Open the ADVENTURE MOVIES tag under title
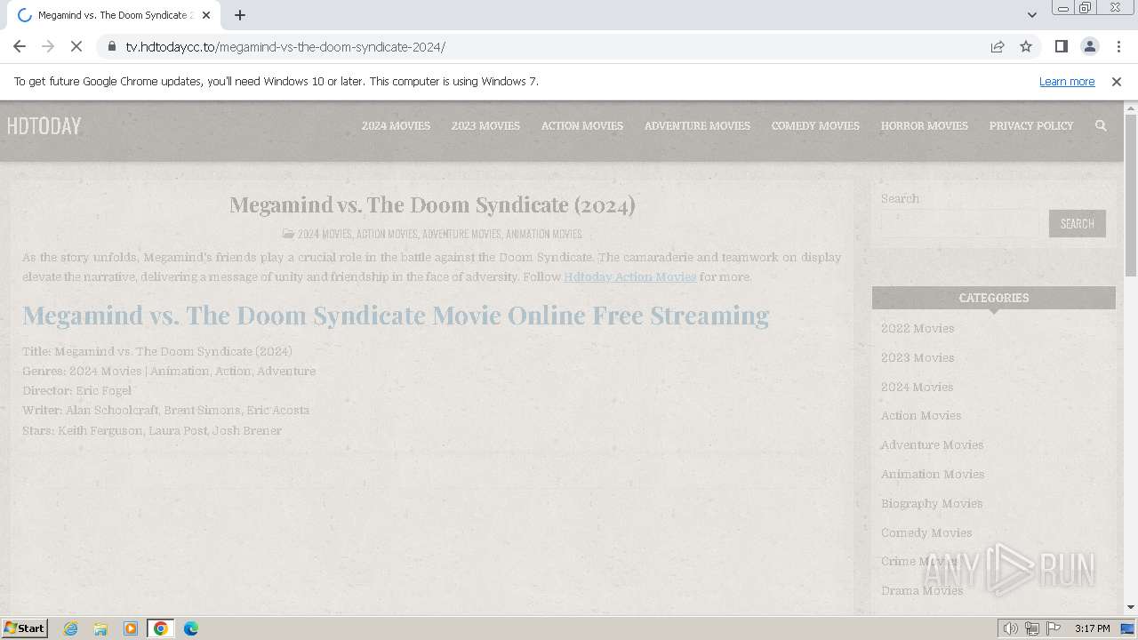 point(462,234)
